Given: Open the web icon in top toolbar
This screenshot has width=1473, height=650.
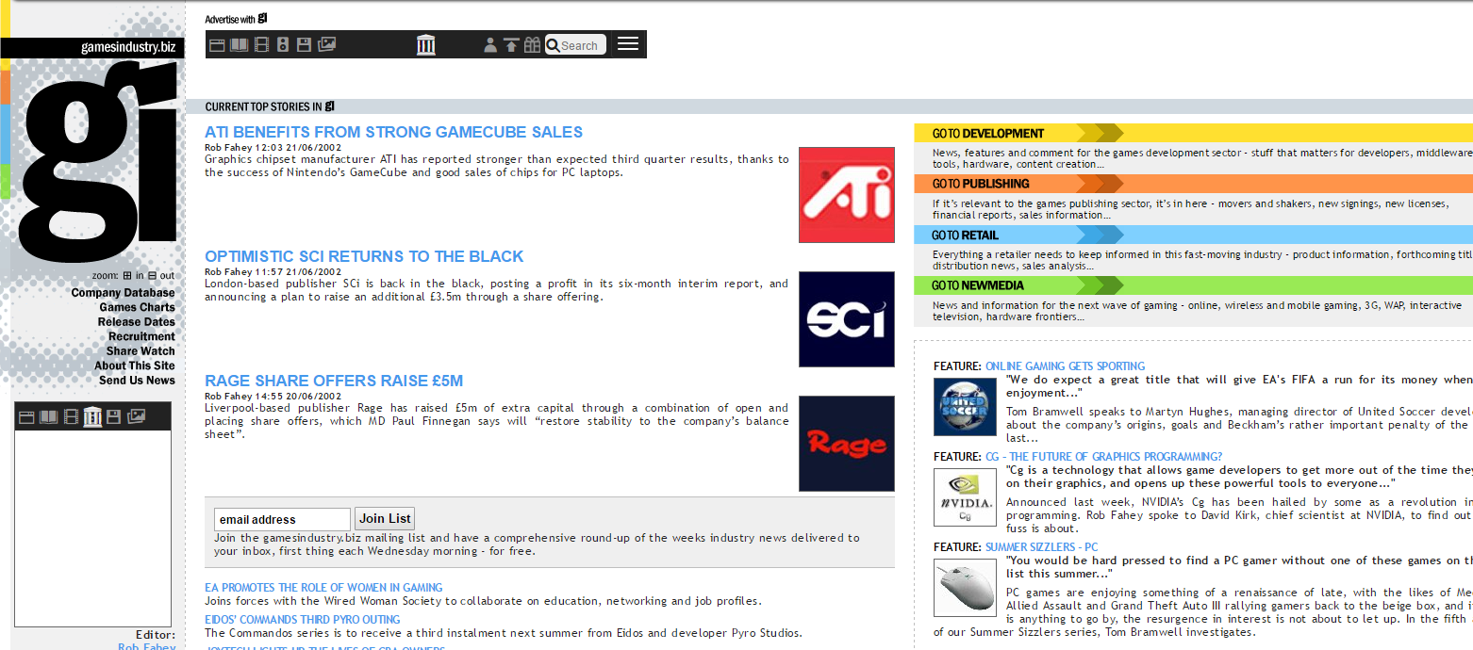Looking at the screenshot, I should [217, 44].
